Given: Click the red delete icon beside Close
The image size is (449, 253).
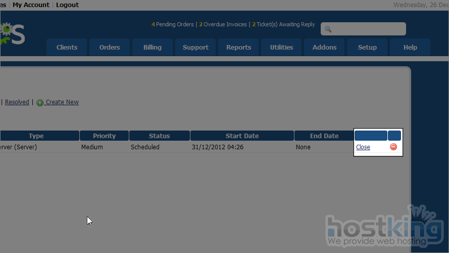Looking at the screenshot, I should [x=393, y=147].
